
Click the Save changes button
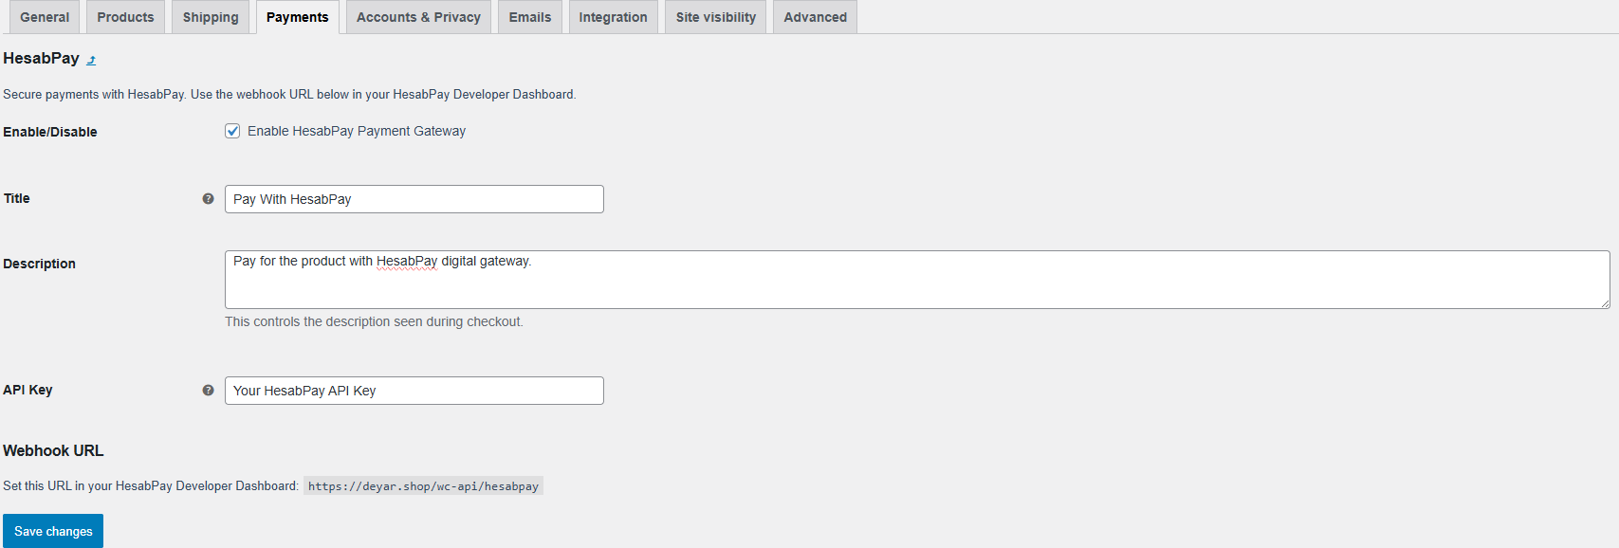tap(53, 531)
